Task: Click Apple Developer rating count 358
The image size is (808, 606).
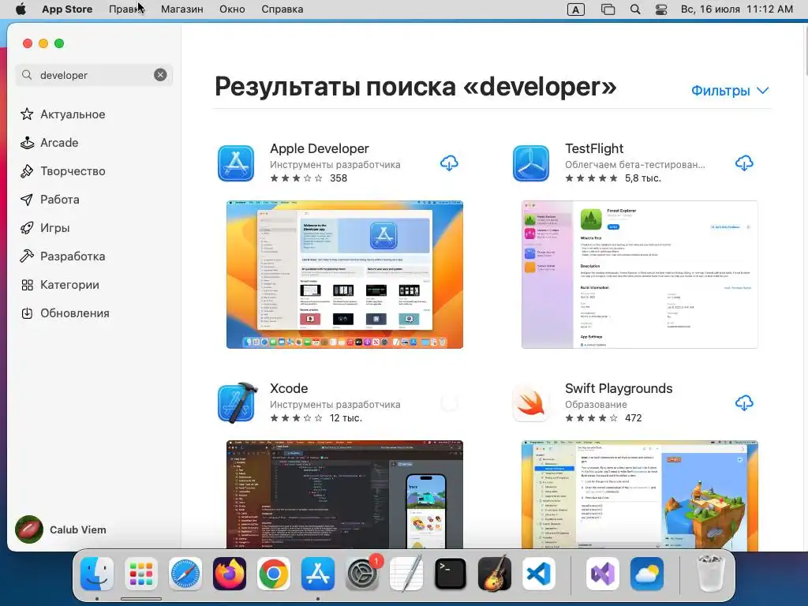Action: [x=339, y=178]
